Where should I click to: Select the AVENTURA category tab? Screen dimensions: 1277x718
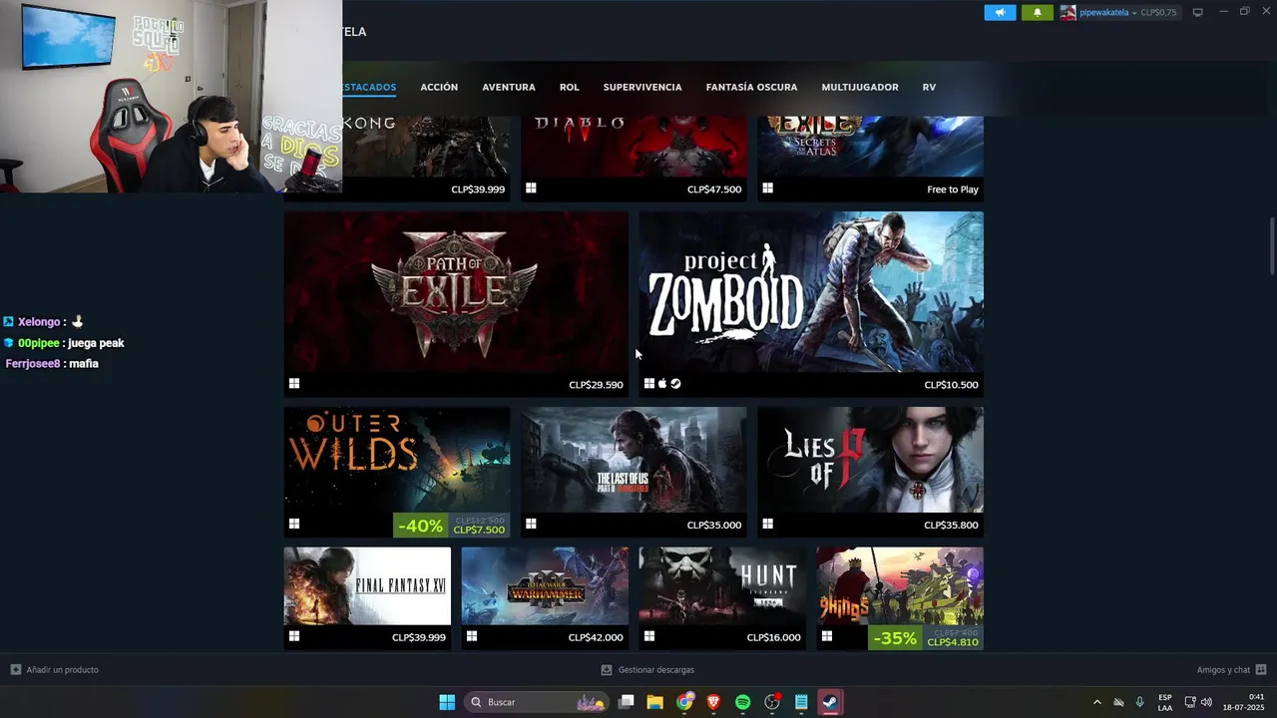(x=509, y=87)
